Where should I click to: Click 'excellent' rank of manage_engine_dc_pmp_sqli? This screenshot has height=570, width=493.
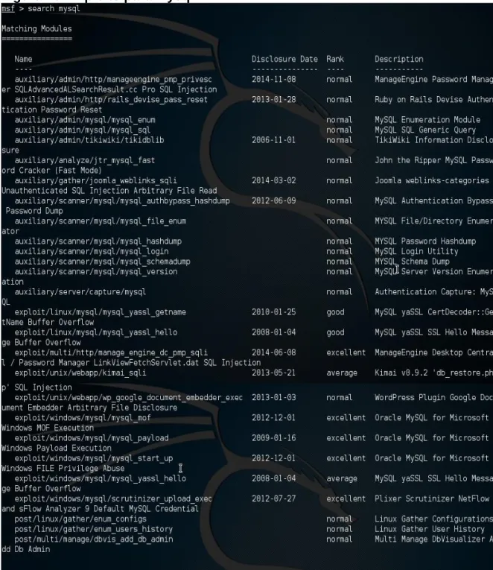pyautogui.click(x=346, y=352)
